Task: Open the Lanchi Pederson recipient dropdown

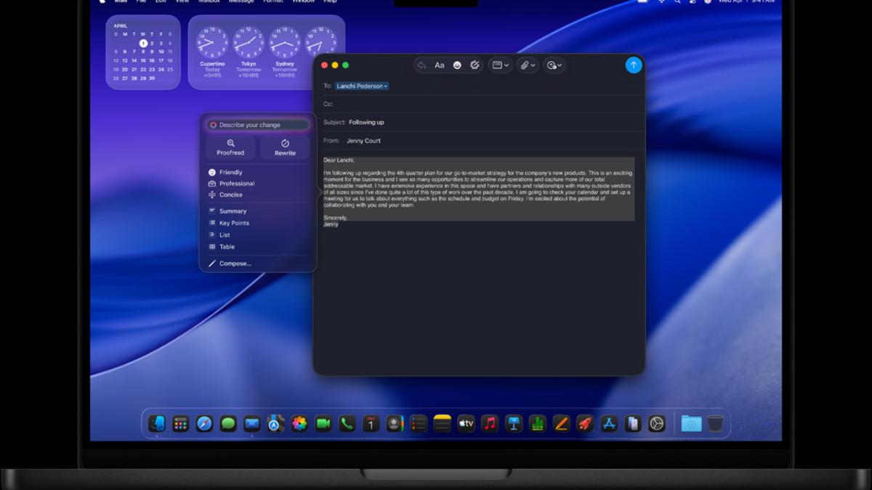Action: click(x=362, y=86)
